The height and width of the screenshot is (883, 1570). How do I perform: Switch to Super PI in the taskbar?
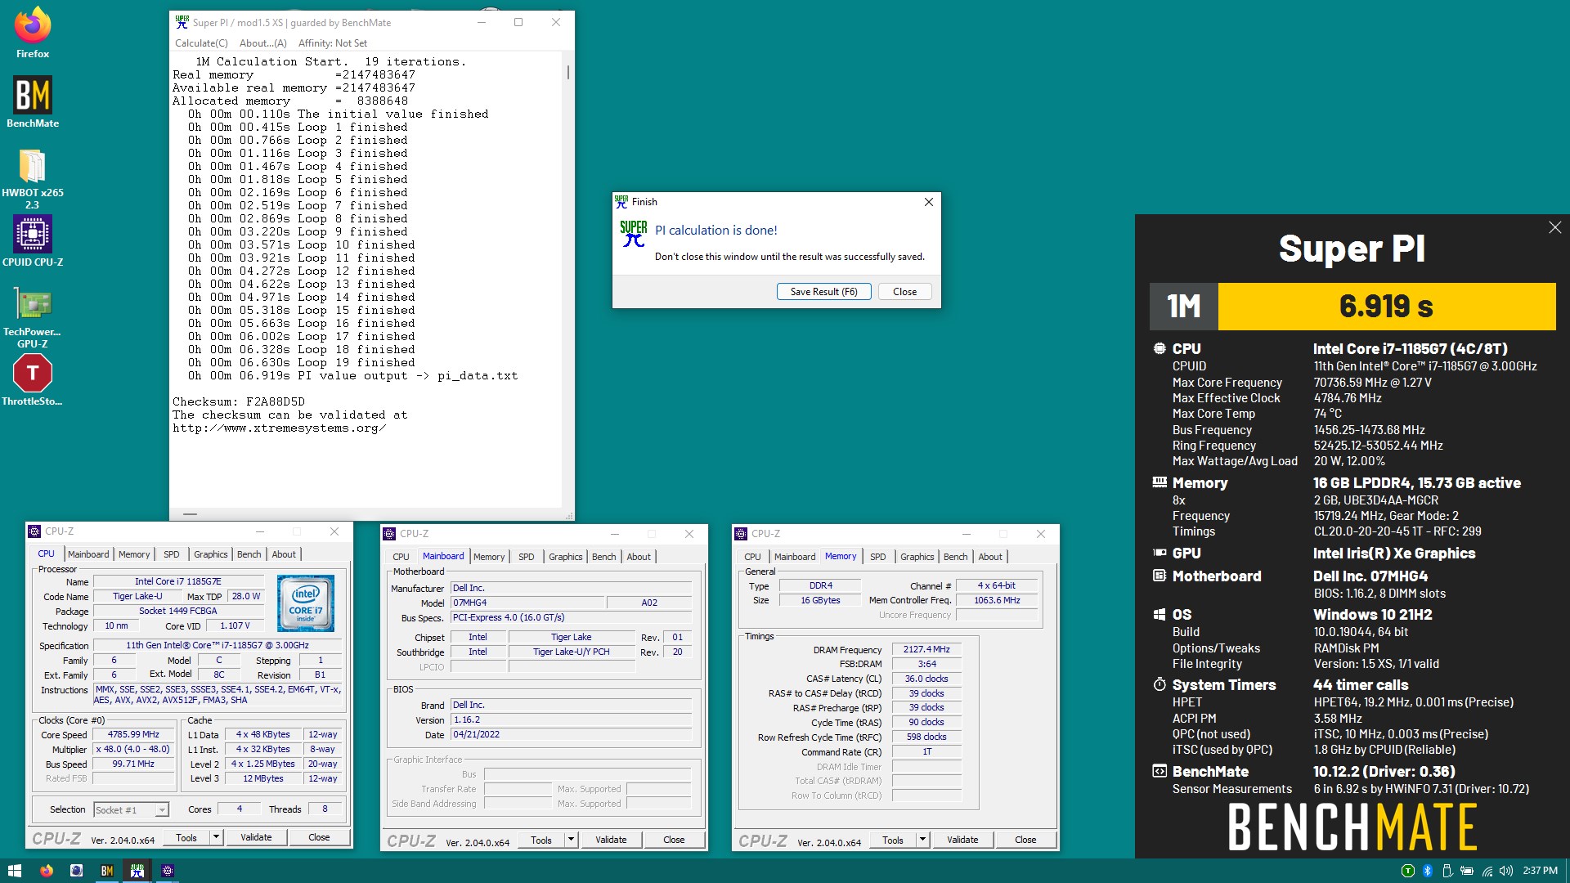[x=137, y=871]
